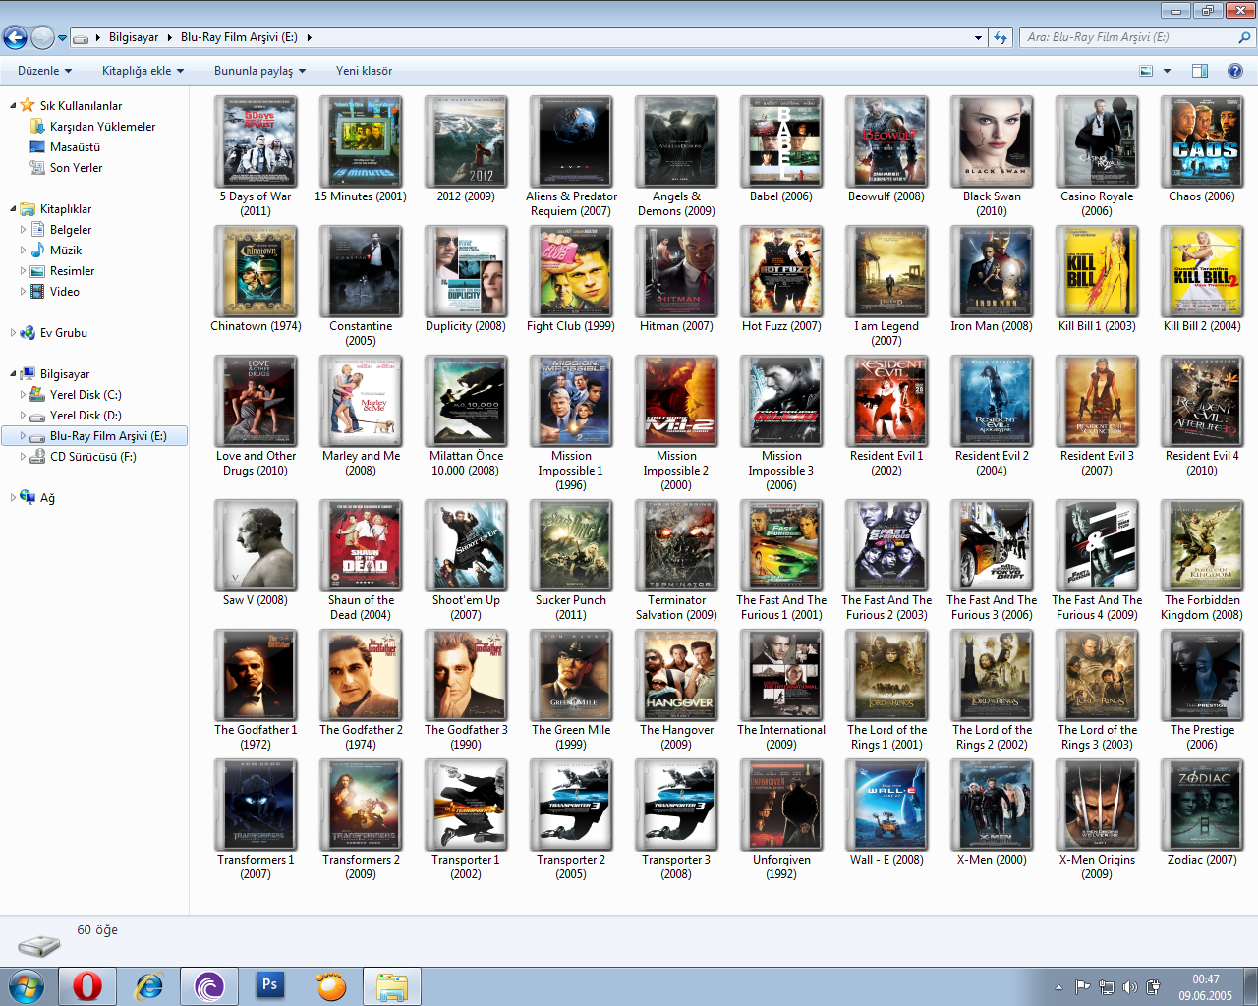Open Karşıdan Yüklemeler folder
The height and width of the screenshot is (1006, 1258).
tap(102, 127)
